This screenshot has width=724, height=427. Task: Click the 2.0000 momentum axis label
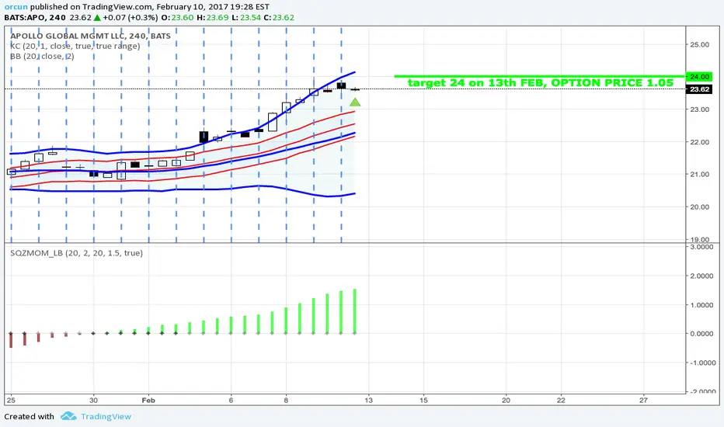[x=701, y=276]
